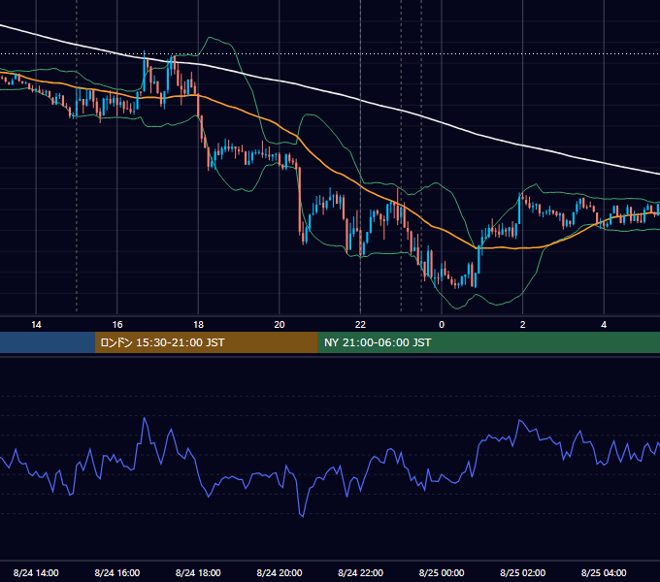
Task: Click hour label 4 on price chart axis
Action: tap(604, 325)
